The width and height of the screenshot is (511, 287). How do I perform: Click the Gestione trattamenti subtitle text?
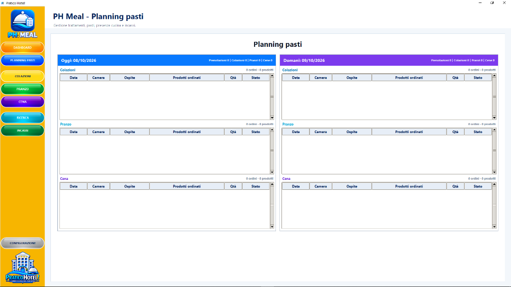(x=94, y=25)
